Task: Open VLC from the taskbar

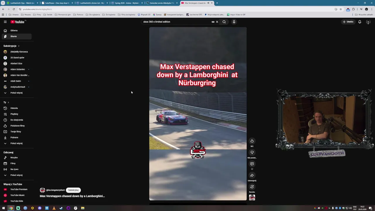Action: (54, 208)
